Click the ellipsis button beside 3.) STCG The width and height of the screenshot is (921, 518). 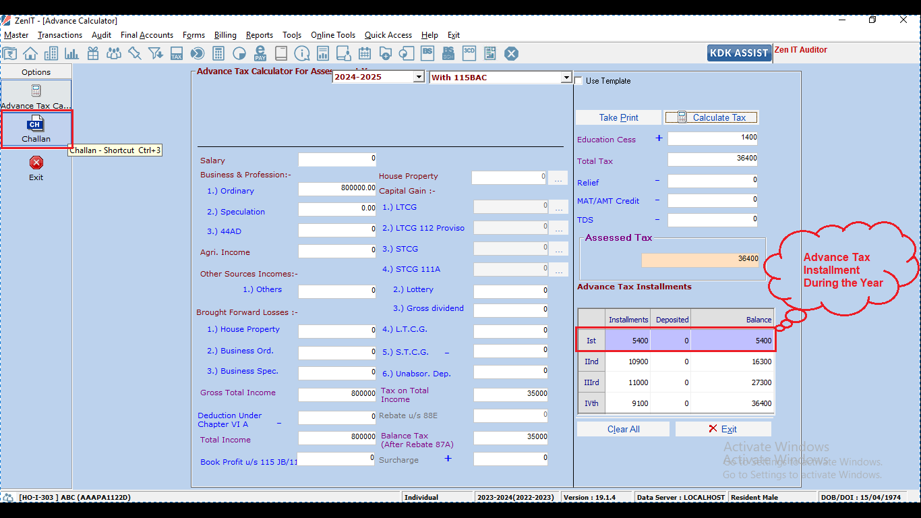[x=558, y=249]
